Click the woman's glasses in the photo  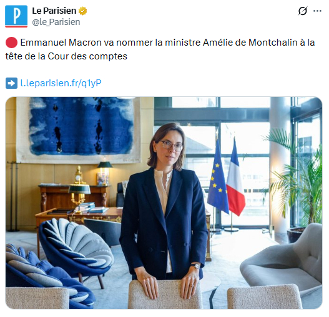coord(172,145)
